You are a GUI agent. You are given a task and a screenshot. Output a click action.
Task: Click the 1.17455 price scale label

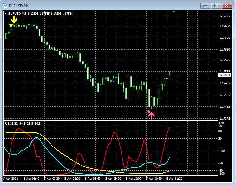[x=225, y=95]
